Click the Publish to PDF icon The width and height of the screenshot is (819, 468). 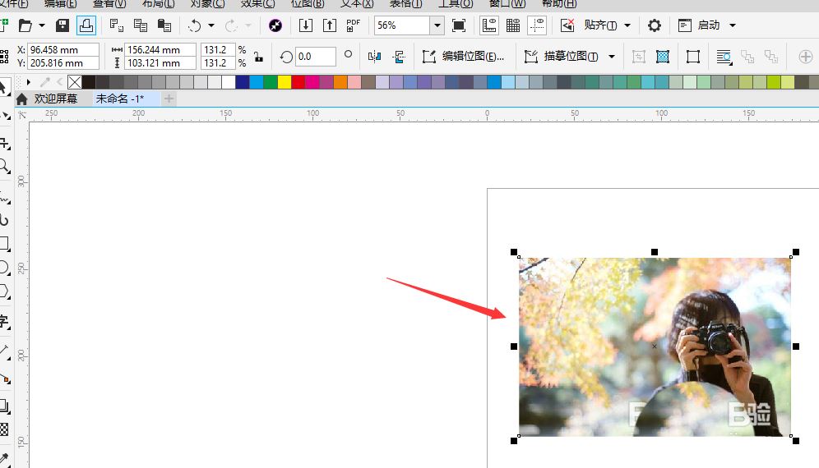pos(353,25)
